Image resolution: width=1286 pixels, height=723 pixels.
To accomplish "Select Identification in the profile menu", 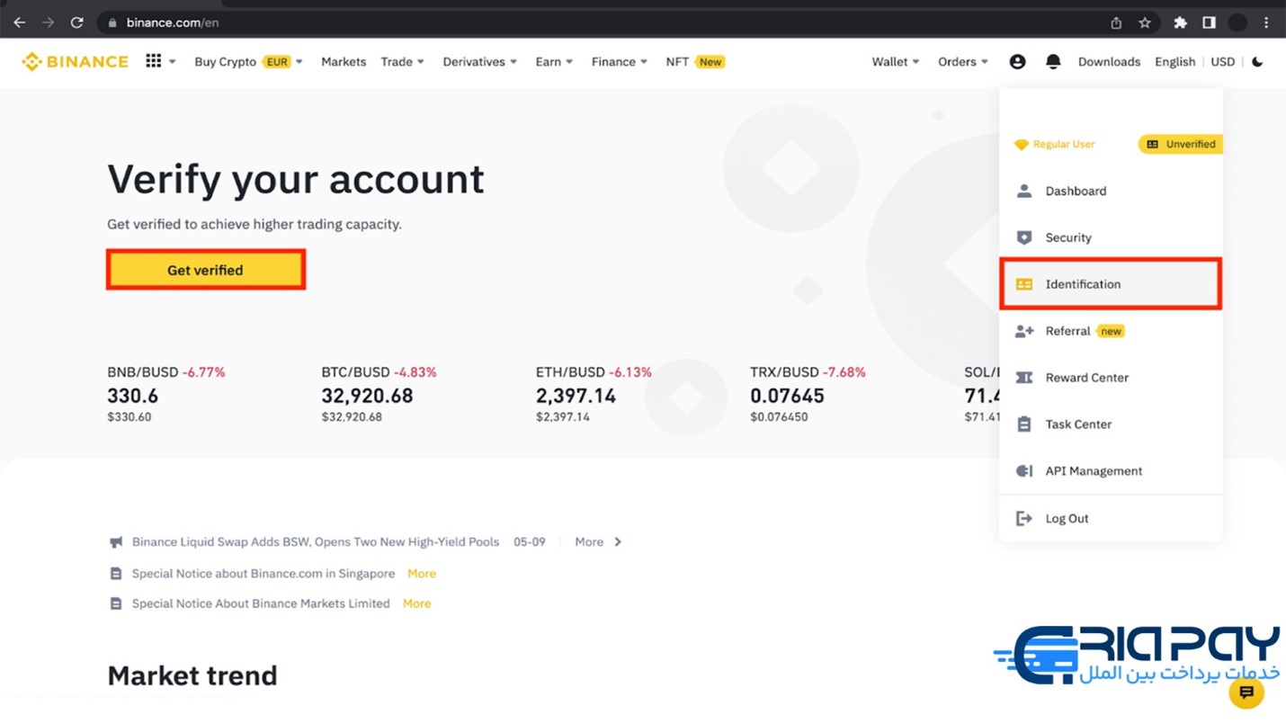I will point(1111,284).
